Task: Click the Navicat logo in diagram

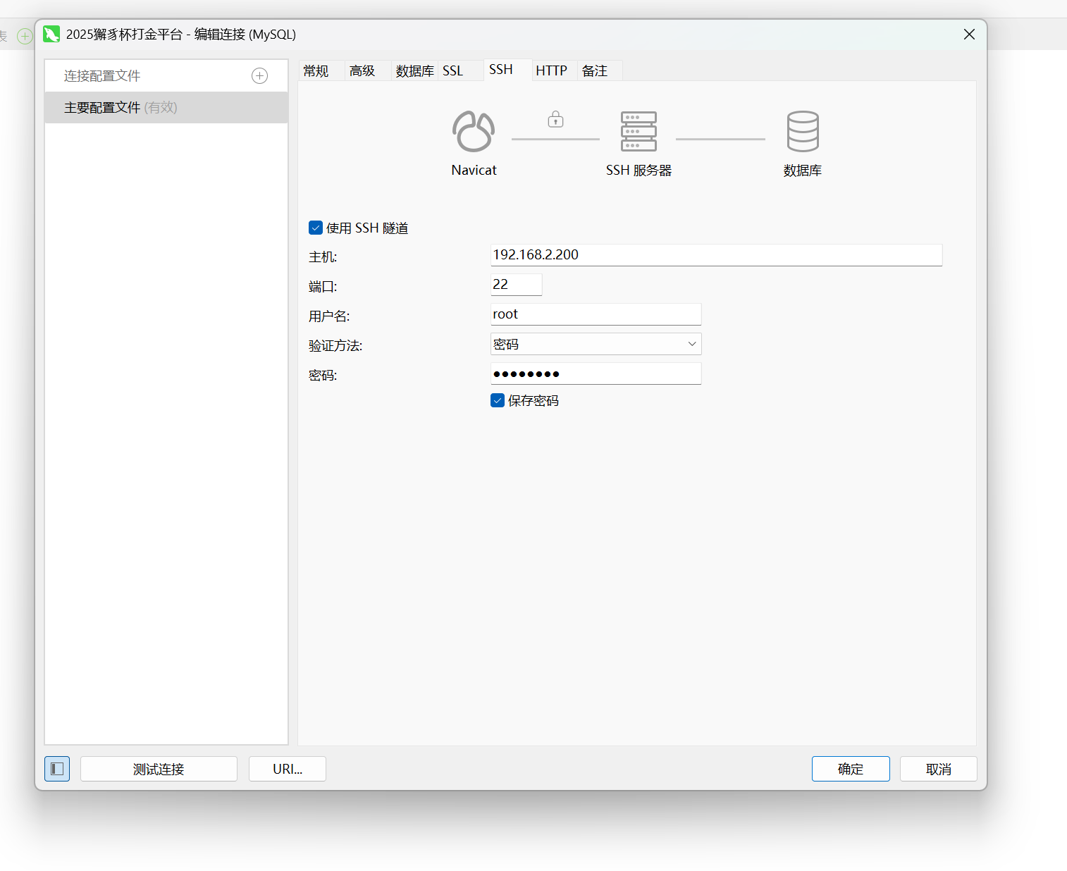Action: coord(474,131)
